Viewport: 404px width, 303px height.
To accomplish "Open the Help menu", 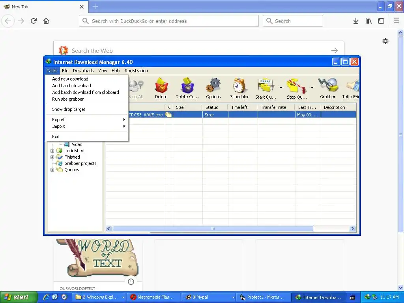I will point(116,71).
